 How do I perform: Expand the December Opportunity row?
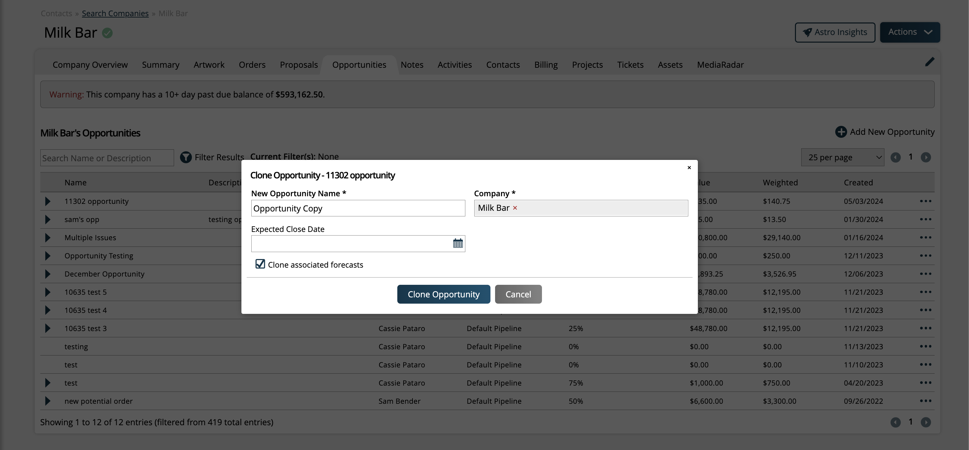pyautogui.click(x=48, y=274)
